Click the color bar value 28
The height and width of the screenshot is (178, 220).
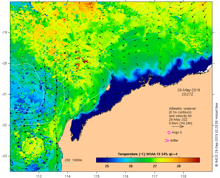point(179,166)
